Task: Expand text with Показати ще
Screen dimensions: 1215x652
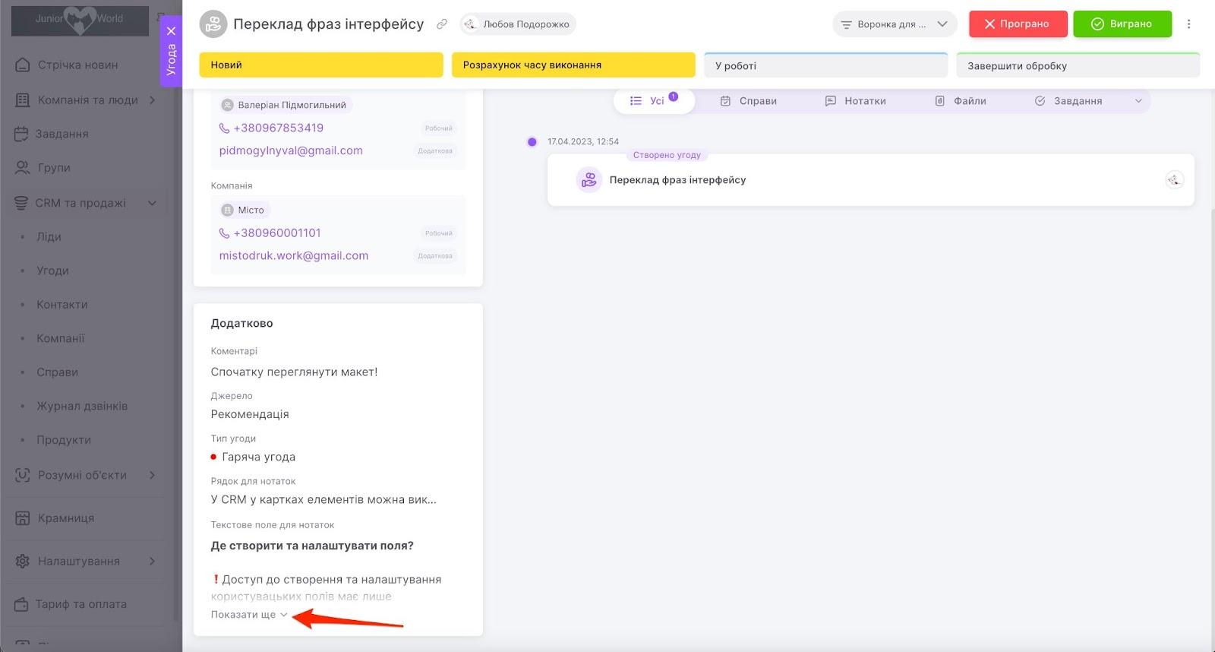Action: pyautogui.click(x=249, y=615)
